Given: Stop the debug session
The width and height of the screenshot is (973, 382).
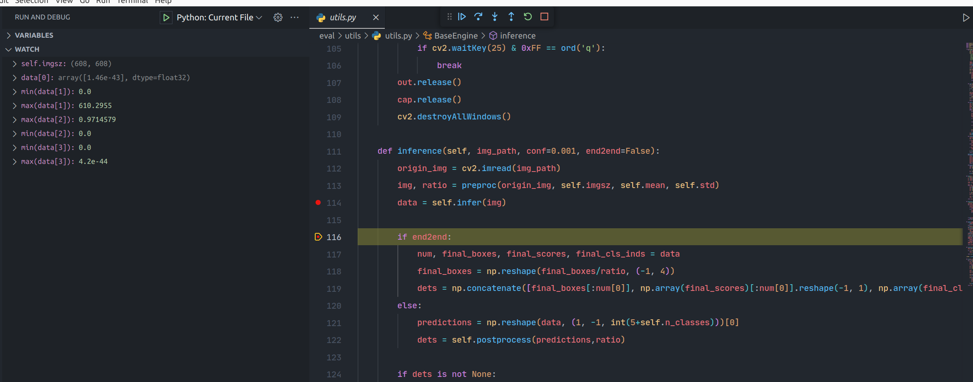Looking at the screenshot, I should (544, 17).
